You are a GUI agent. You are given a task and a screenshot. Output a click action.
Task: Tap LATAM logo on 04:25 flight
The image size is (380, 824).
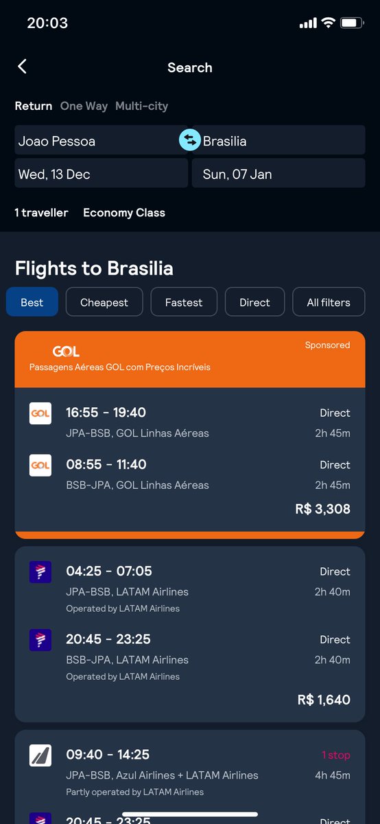40,572
